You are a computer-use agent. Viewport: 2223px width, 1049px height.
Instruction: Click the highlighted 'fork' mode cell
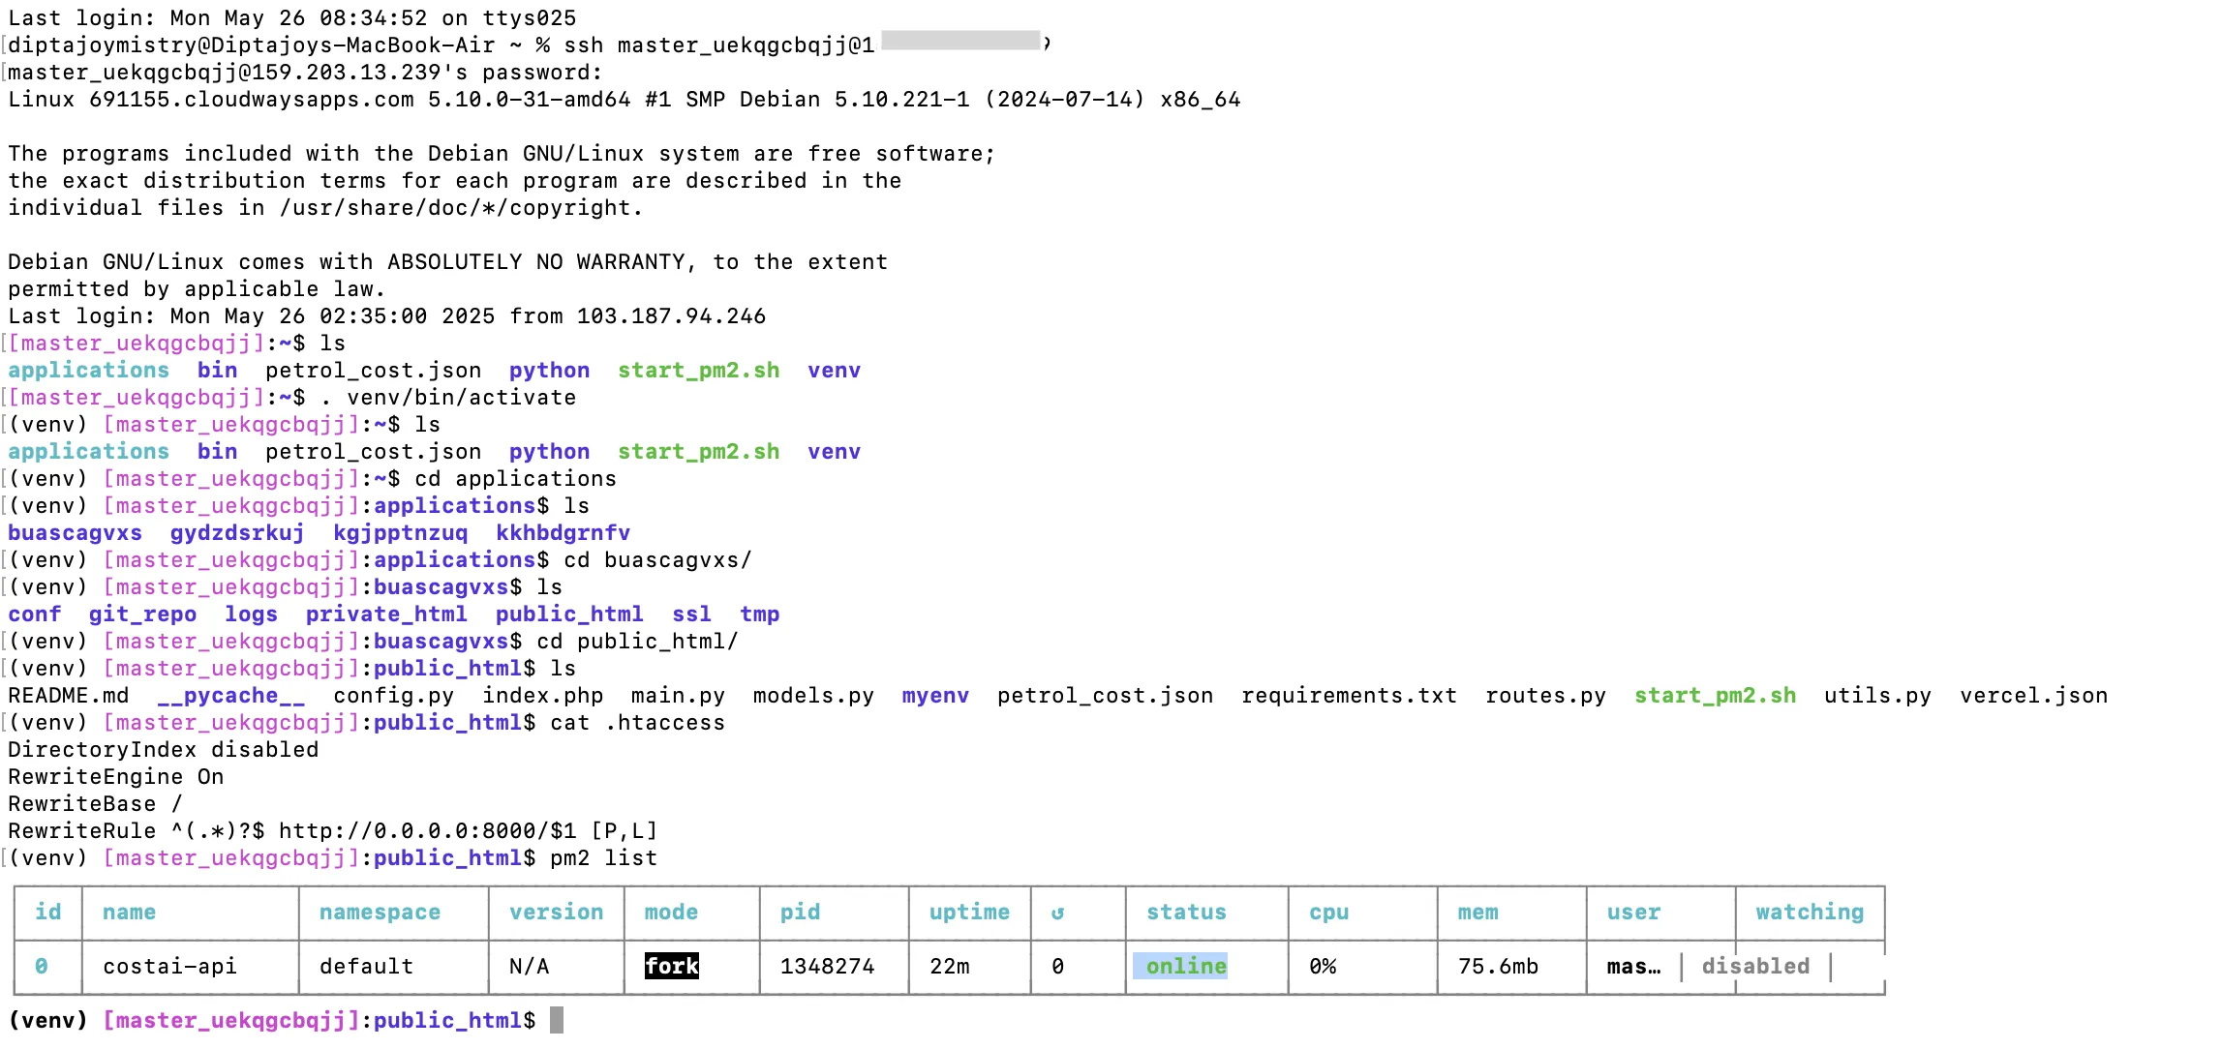[x=672, y=966]
